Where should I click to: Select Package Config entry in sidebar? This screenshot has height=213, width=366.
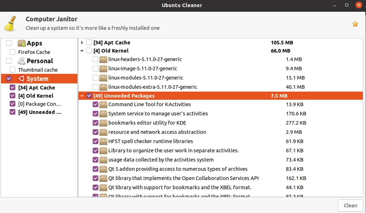(40, 104)
